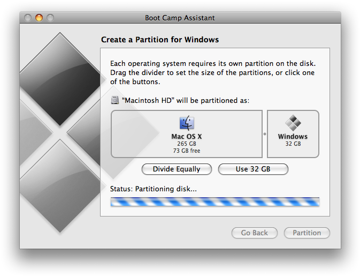
Task: Click the Status: Partitioning disk... text
Action: [x=154, y=189]
